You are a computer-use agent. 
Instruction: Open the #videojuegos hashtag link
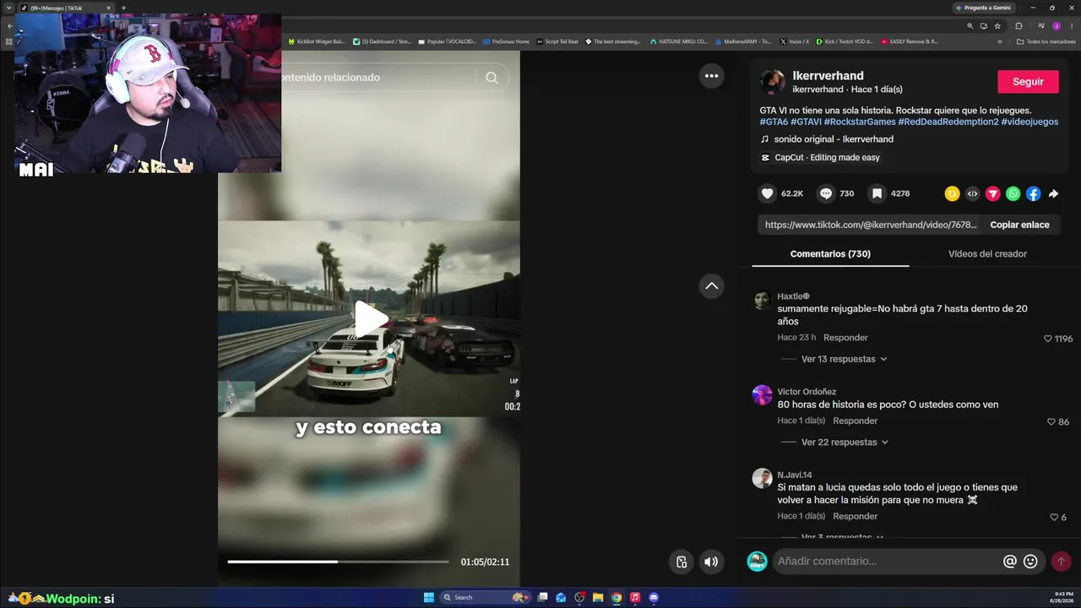click(x=1029, y=122)
